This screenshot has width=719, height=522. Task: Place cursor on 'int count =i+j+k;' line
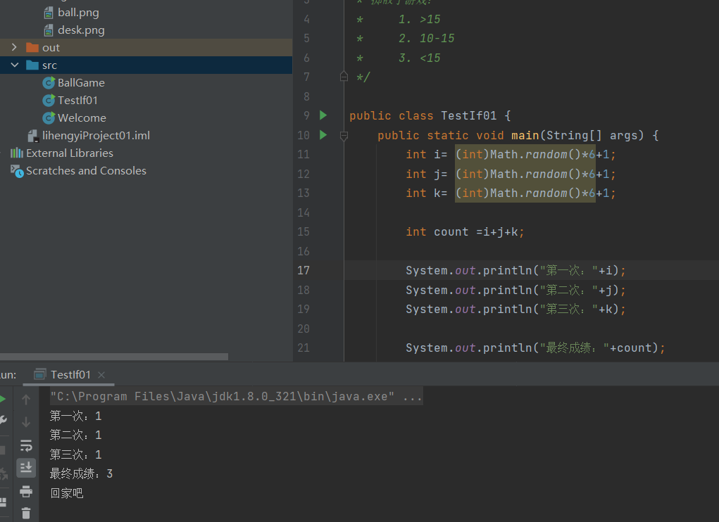(465, 232)
